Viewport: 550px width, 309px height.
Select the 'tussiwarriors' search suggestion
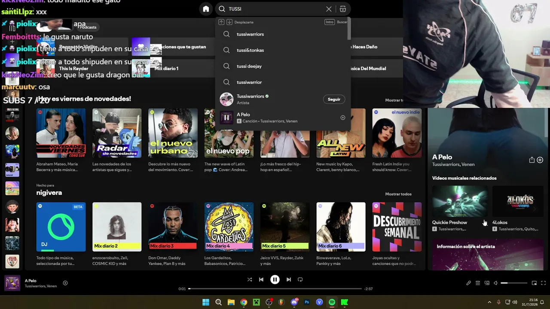pos(283,34)
